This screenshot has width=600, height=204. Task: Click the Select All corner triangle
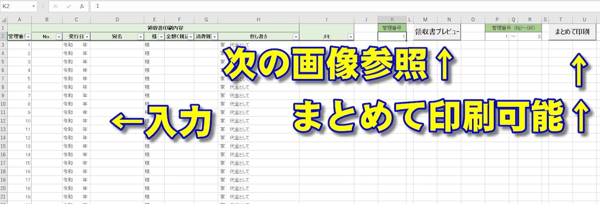[3, 20]
